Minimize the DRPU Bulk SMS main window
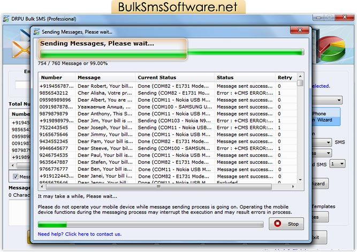357x252 pixels. (318, 17)
